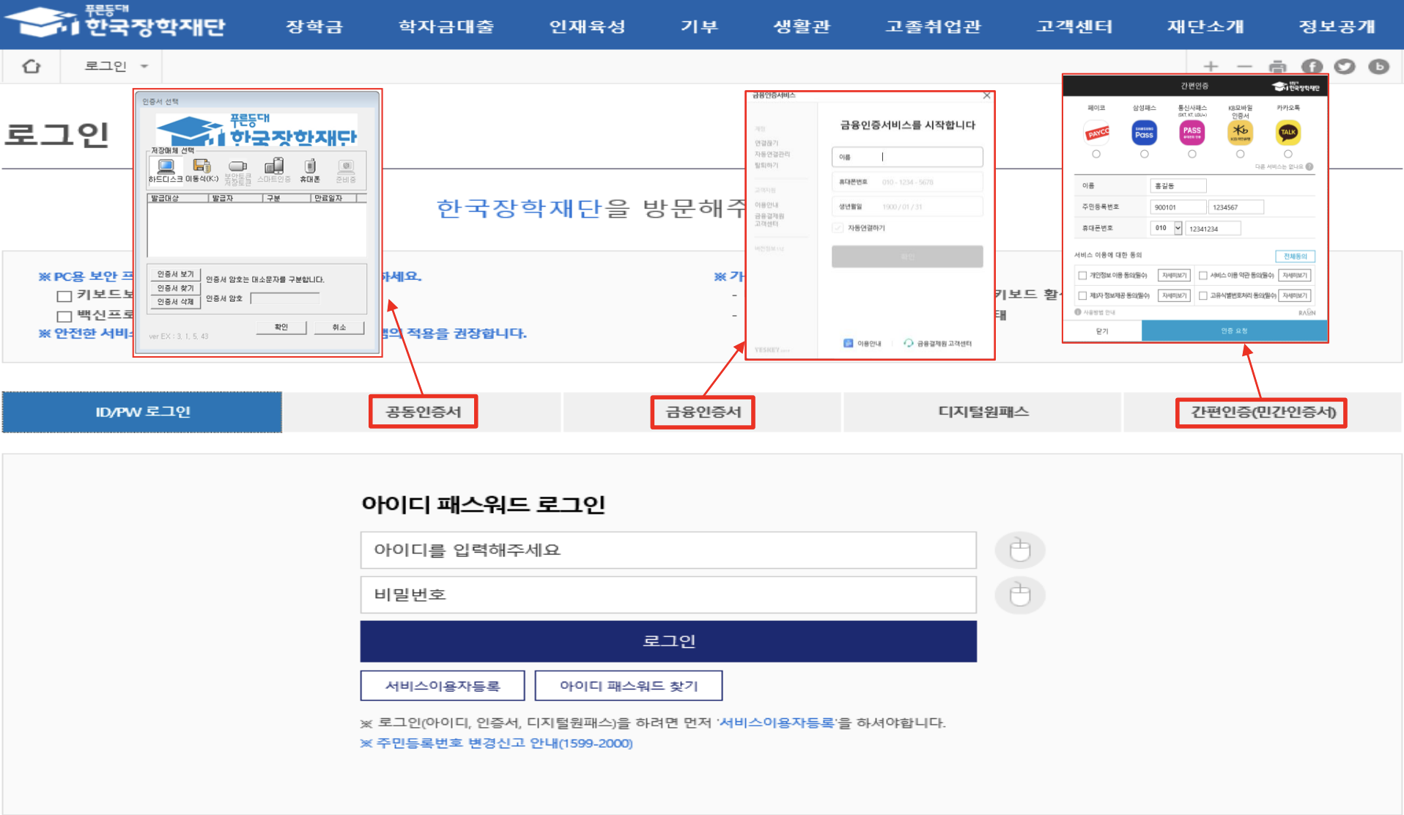Viewport: 1404px width, 815px height.
Task: Select 하드디스크 storage media icon
Action: coord(167,167)
